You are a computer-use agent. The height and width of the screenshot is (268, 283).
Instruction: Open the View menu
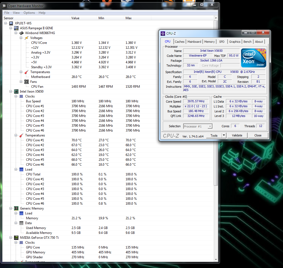[x=16, y=13]
